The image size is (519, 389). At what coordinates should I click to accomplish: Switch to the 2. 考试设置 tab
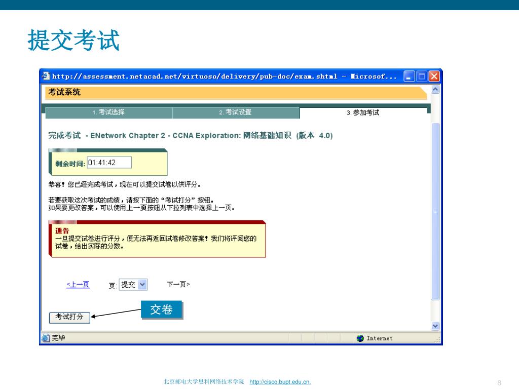[x=236, y=112]
